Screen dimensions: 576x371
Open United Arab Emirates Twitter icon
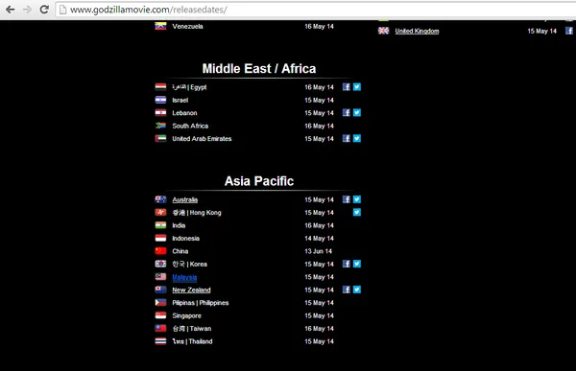[357, 138]
